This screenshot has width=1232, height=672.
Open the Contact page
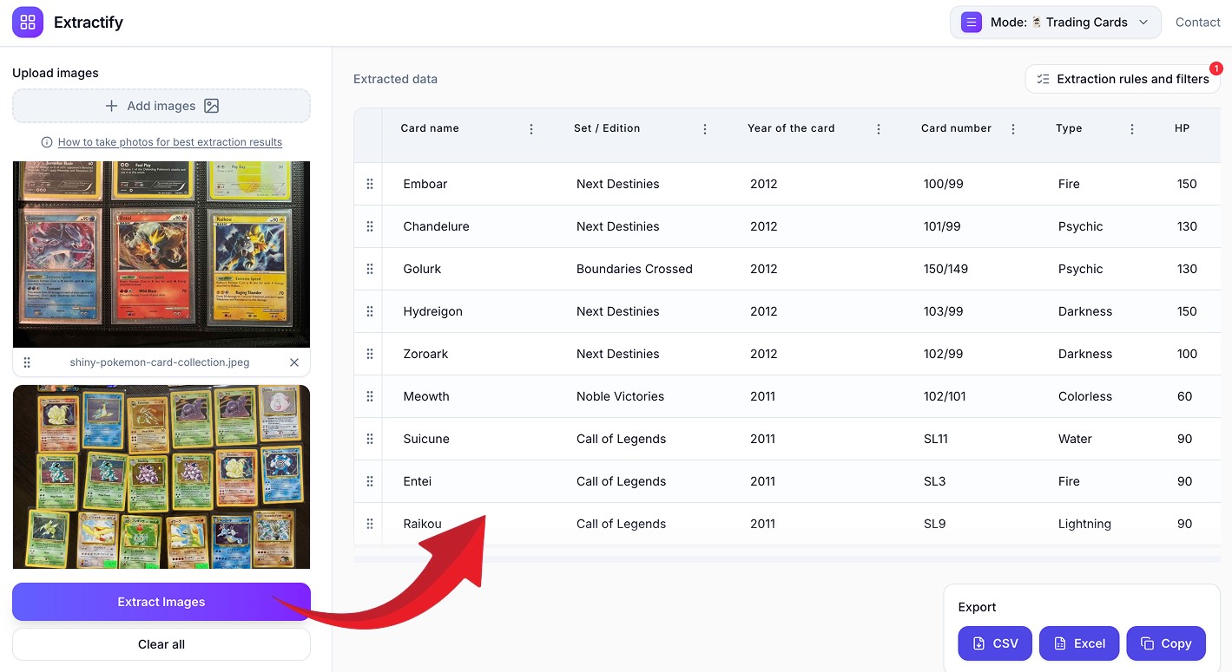pyautogui.click(x=1197, y=23)
